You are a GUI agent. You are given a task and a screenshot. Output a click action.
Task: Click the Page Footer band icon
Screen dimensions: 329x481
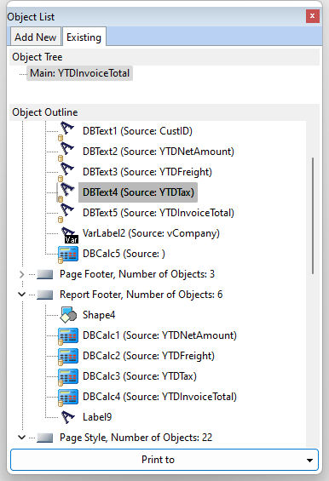click(x=45, y=274)
